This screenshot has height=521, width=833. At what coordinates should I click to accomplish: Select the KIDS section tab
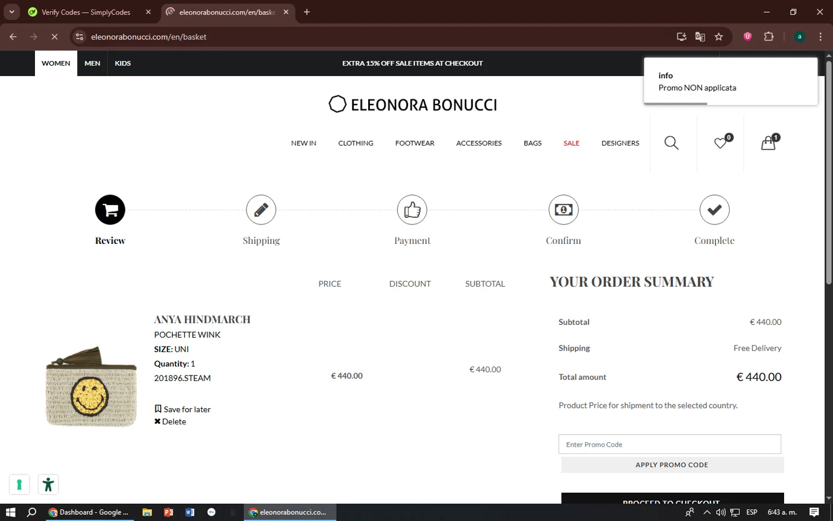pos(123,63)
